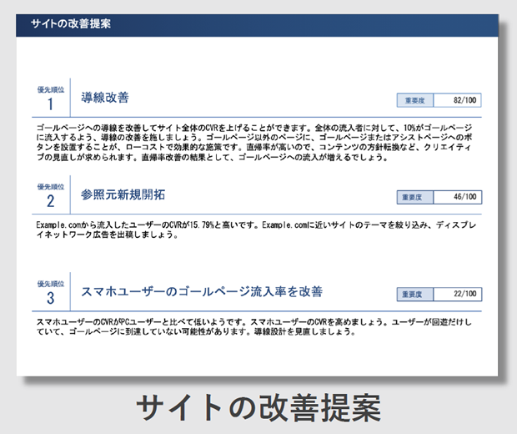Viewport: 517px width, 434px height.
Task: Open the スマホユーザーのゴールページ流入率を改善 heading
Action: [x=202, y=292]
